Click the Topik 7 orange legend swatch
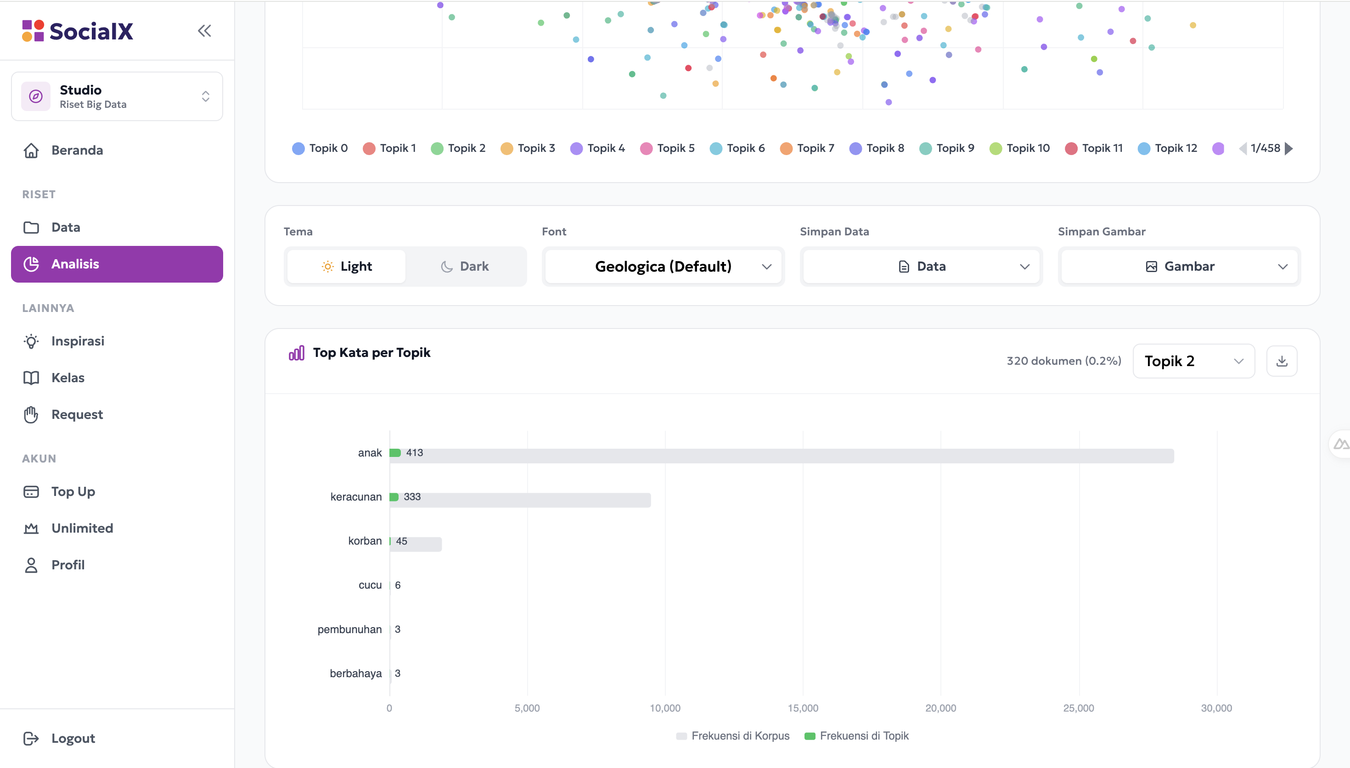This screenshot has height=768, width=1350. (x=786, y=149)
